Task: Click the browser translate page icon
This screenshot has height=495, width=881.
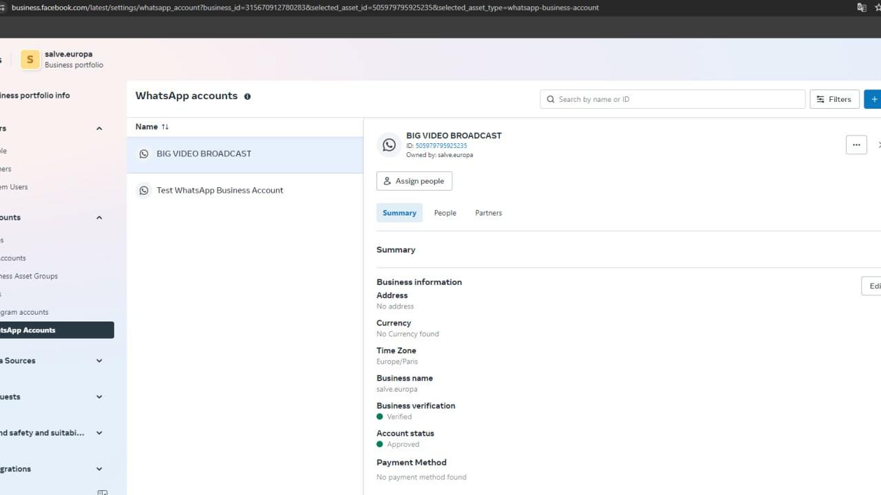Action: click(x=861, y=8)
